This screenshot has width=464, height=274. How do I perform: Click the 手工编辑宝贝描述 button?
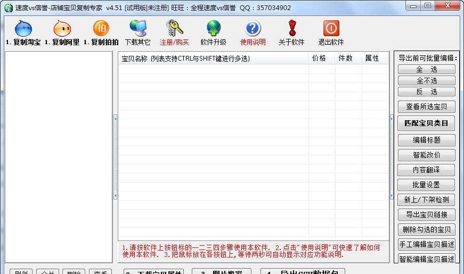click(426, 244)
